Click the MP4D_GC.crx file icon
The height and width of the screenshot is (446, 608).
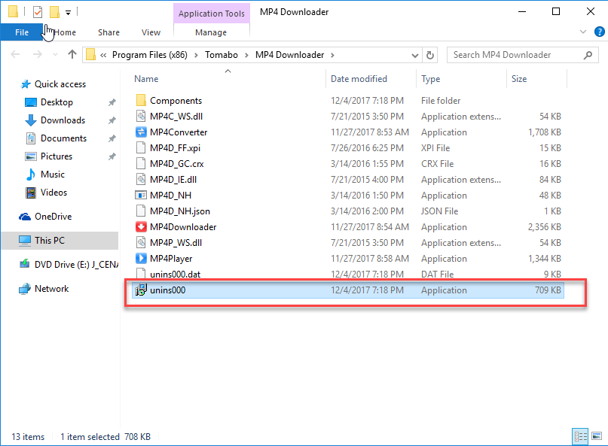coord(142,163)
